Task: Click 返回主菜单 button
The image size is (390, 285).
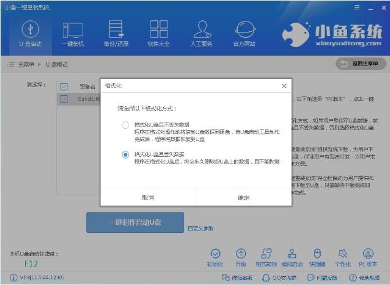Action: (x=361, y=64)
